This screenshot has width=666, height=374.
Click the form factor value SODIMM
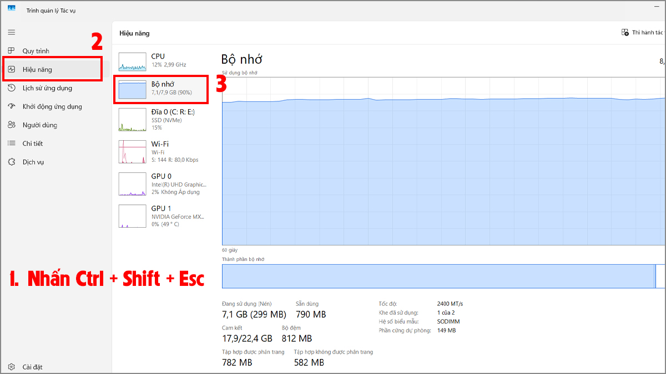click(x=448, y=321)
